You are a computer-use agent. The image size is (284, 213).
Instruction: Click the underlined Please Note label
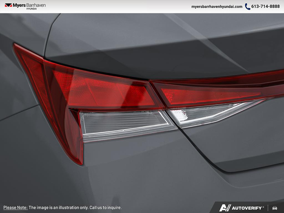coord(15,207)
